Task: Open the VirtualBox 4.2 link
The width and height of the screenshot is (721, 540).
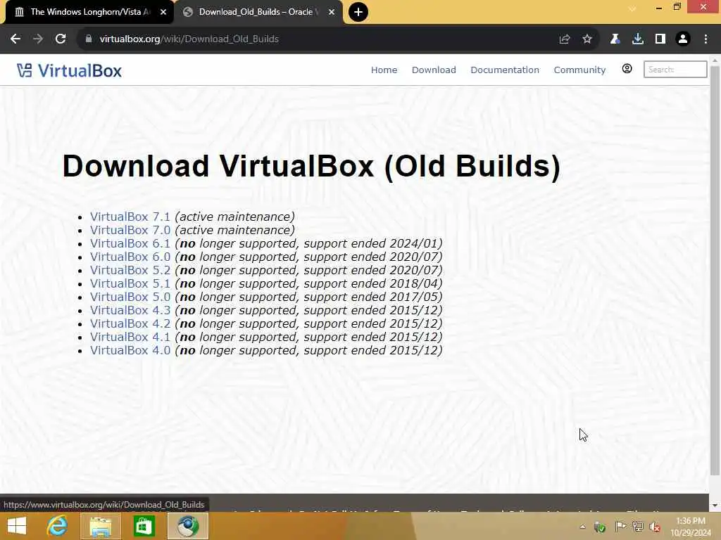Action: click(130, 323)
